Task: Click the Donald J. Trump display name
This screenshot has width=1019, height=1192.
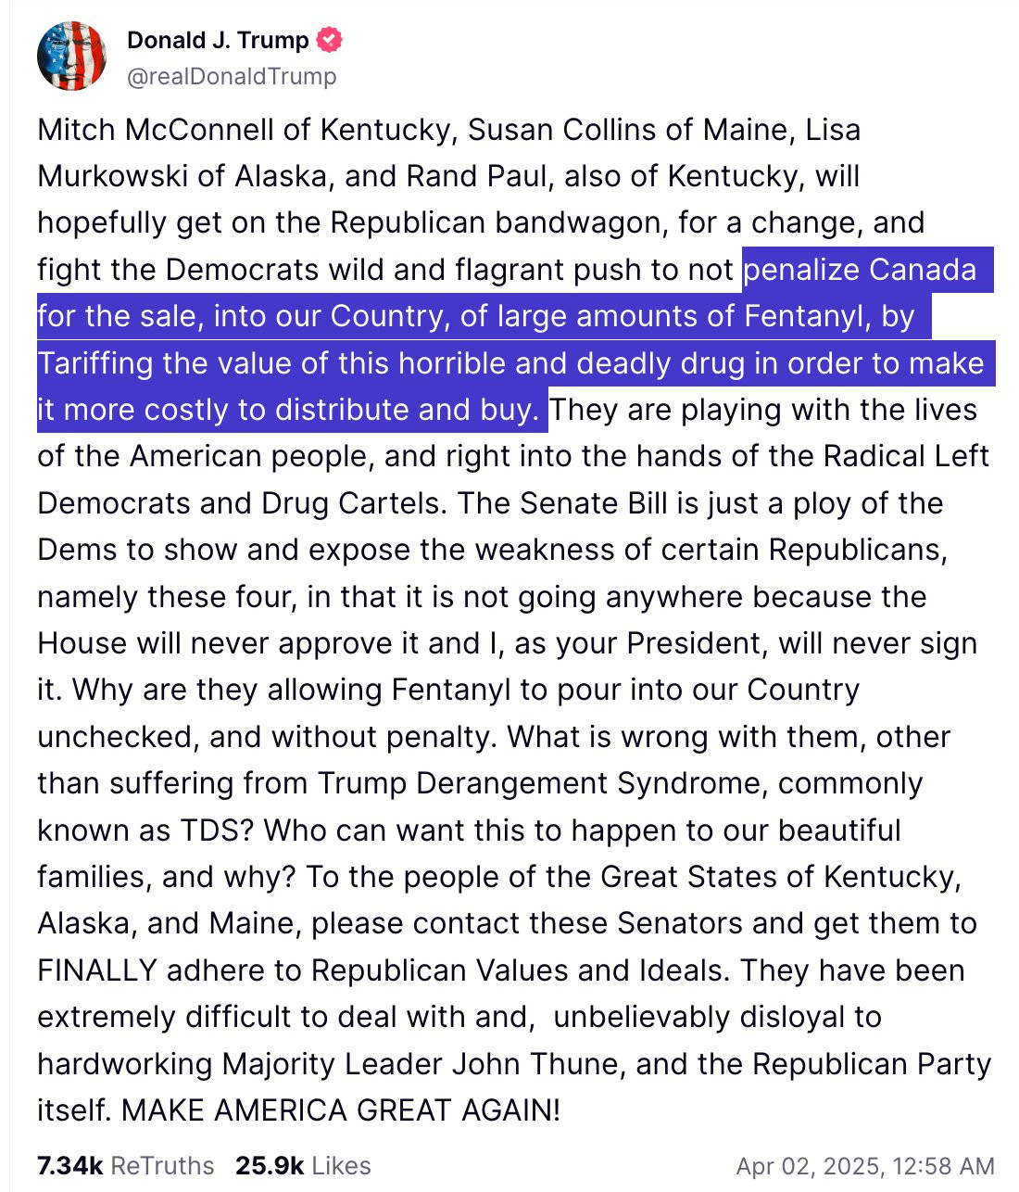Action: (218, 40)
